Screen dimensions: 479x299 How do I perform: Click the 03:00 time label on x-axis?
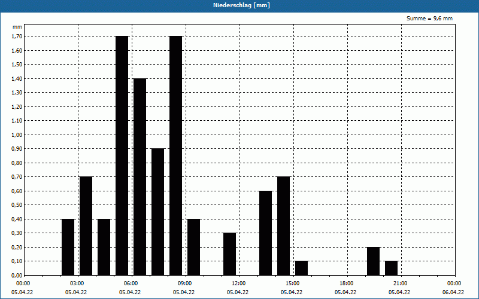pos(77,283)
